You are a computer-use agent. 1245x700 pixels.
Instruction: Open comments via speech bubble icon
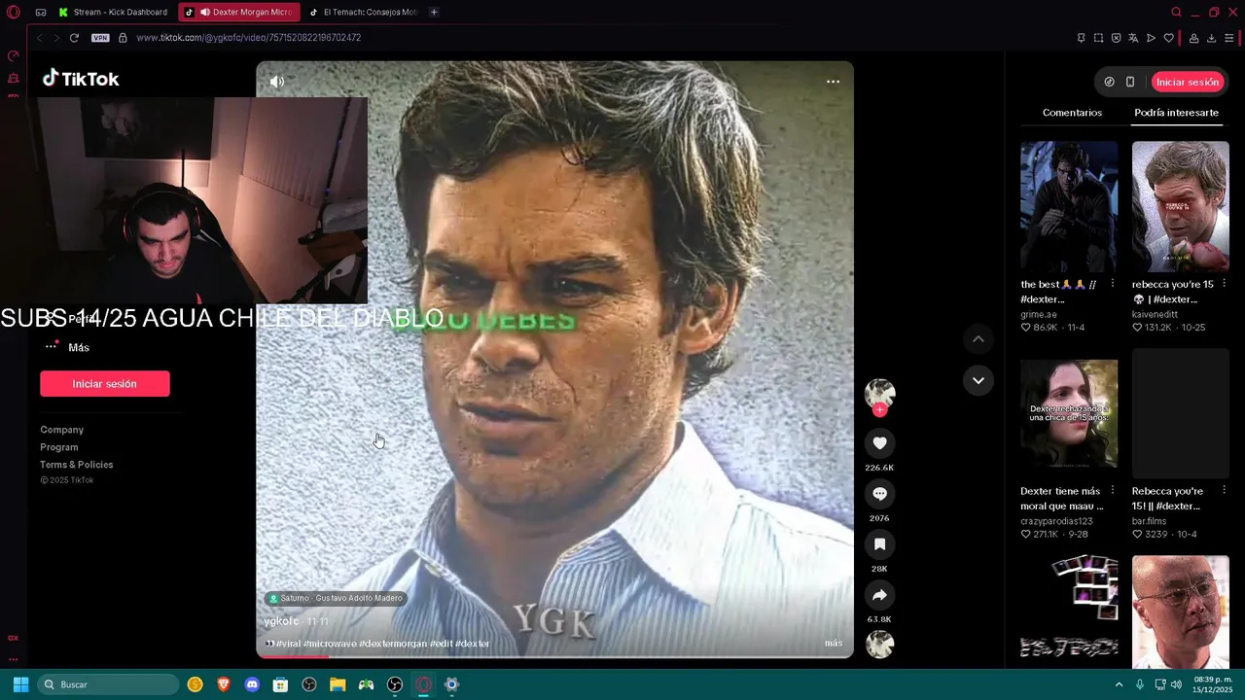click(x=879, y=494)
